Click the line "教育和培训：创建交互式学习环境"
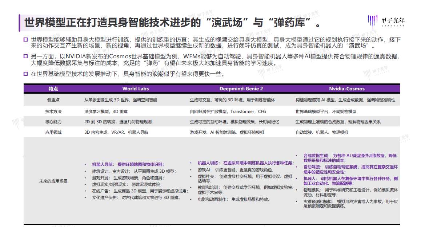 point(246,190)
